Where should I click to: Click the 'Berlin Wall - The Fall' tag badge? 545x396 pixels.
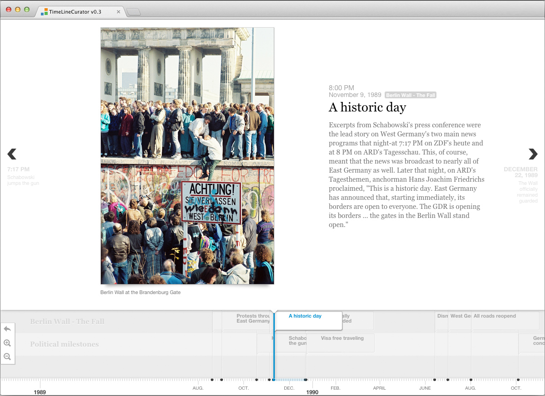410,95
